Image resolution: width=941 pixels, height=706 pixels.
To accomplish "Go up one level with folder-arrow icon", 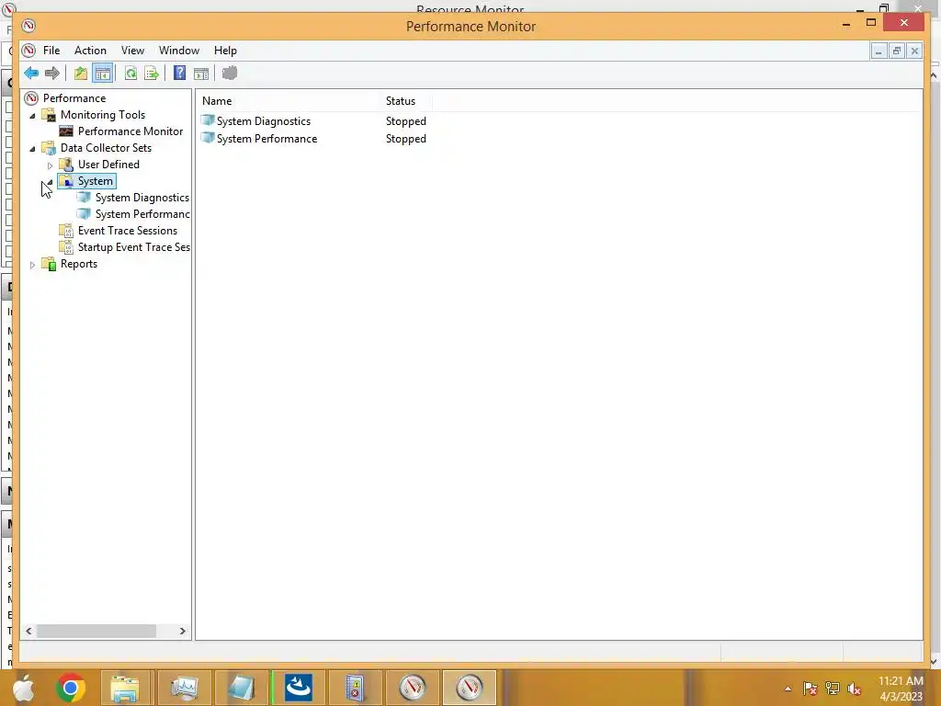I will tap(81, 74).
